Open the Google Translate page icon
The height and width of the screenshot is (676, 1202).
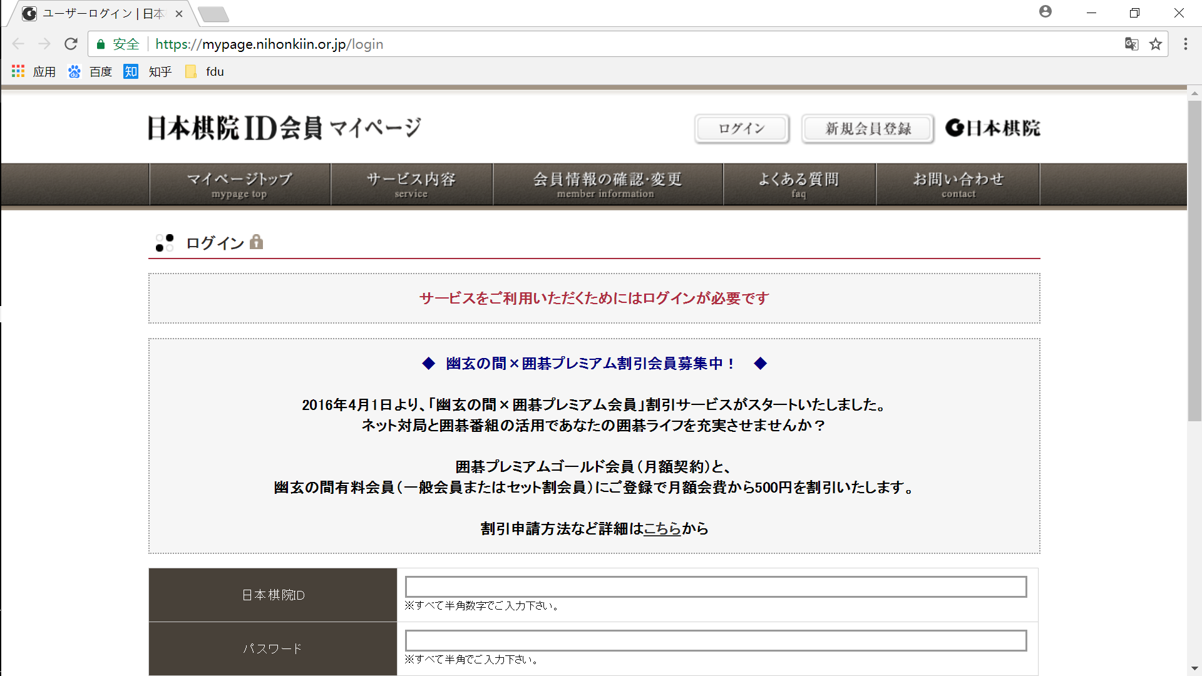(x=1131, y=44)
